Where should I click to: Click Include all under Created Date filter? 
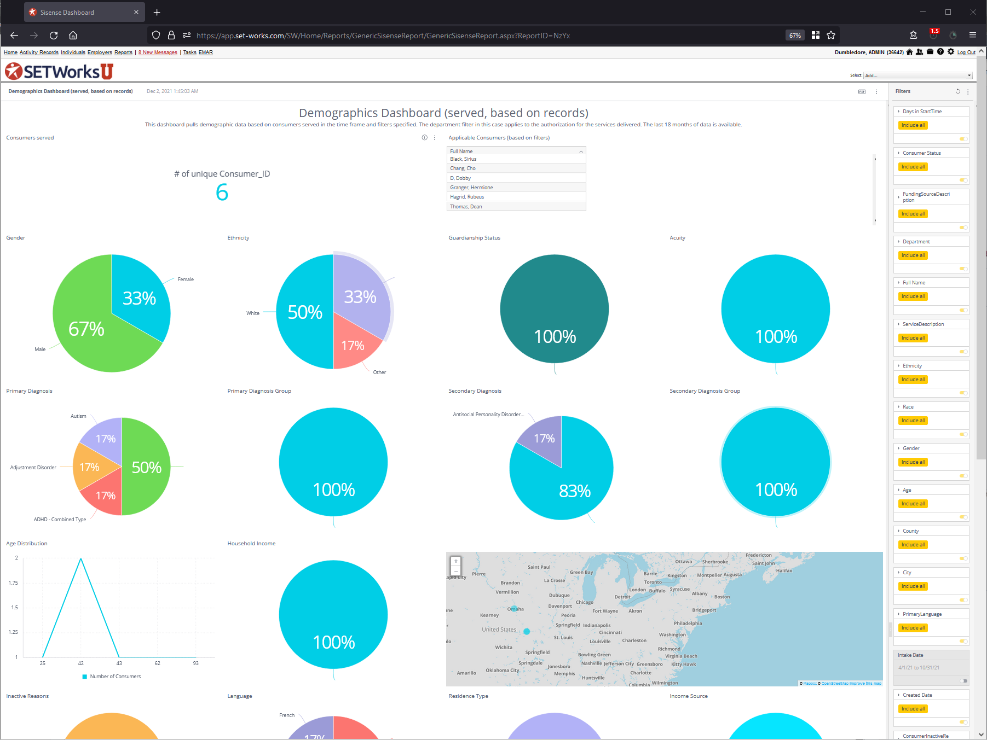(913, 709)
